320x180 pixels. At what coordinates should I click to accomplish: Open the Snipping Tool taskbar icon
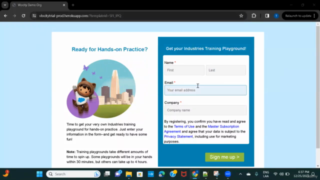tap(216, 174)
